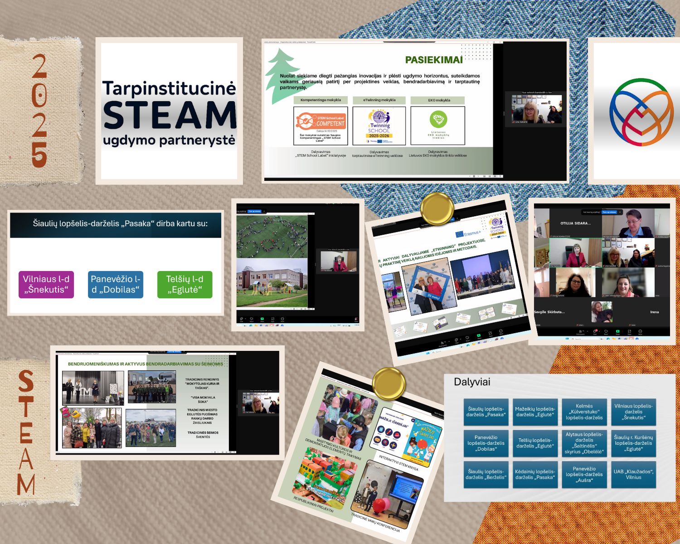The width and height of the screenshot is (680, 544).
Task: Select the purple Vilniaus l-d „Šnekutis“ tile
Action: coord(46,285)
